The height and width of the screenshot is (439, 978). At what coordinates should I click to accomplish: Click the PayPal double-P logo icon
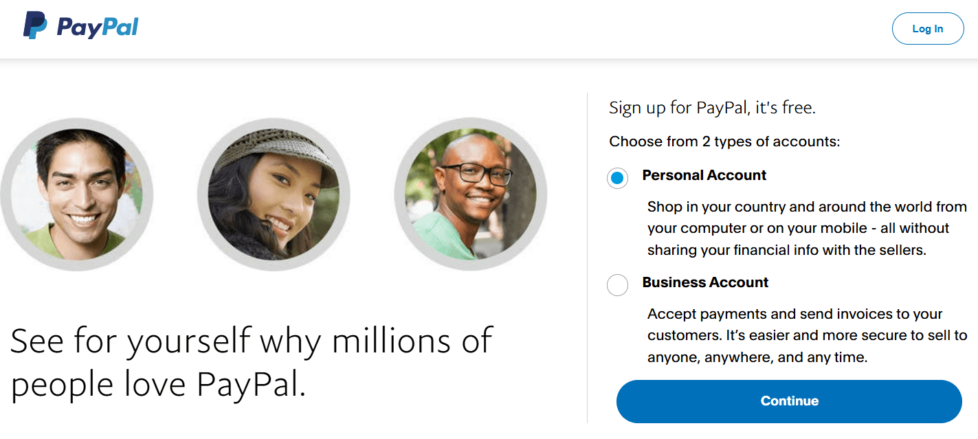coord(35,26)
